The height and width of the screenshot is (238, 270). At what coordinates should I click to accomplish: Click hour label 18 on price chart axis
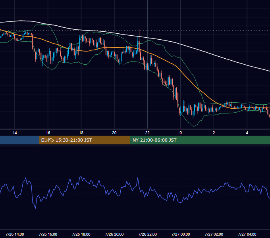(81, 133)
